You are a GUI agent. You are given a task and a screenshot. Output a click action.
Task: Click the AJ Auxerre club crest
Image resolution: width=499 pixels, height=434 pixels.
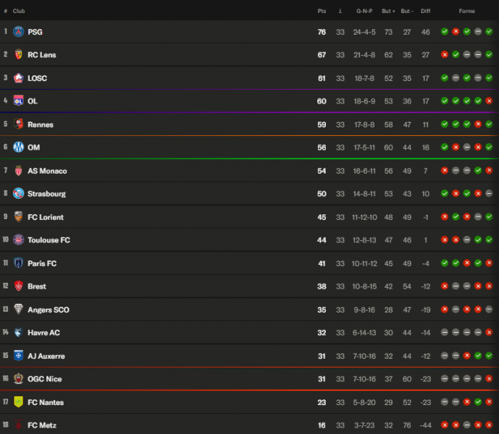coord(18,355)
